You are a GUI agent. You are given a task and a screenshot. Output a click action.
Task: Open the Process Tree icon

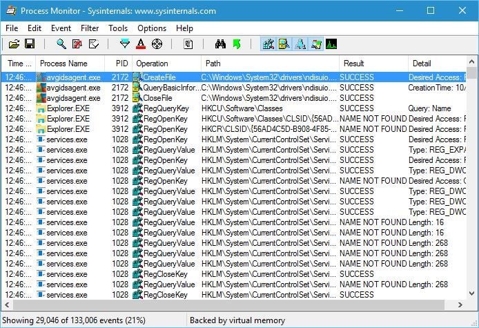tap(188, 44)
